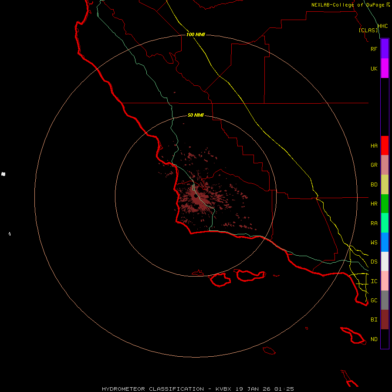Click the NEXLAB-College of DuPage credit text

(x=348, y=5)
